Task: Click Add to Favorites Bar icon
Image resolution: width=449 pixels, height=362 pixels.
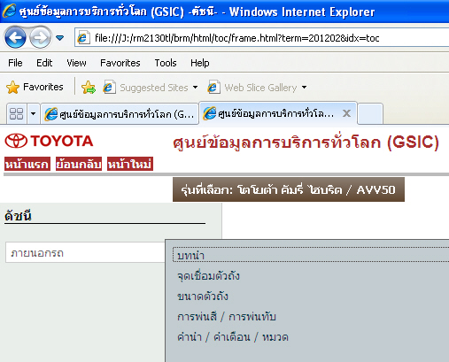Action: tap(89, 88)
